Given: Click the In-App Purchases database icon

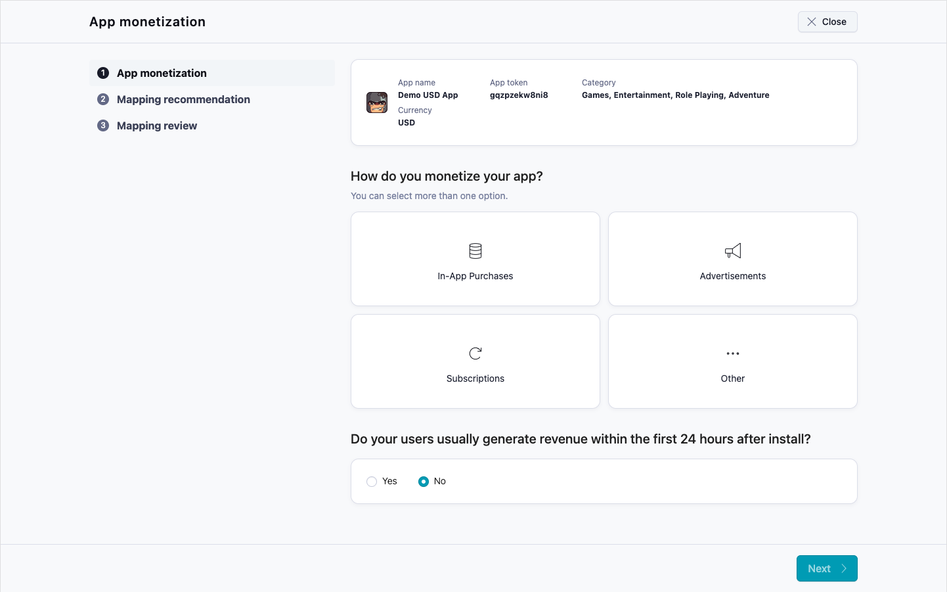Looking at the screenshot, I should coord(475,250).
